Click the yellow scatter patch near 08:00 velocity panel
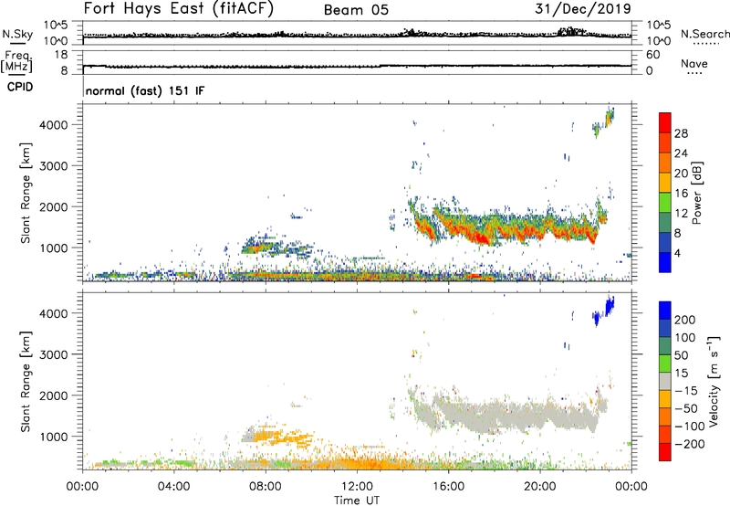 click(282, 437)
